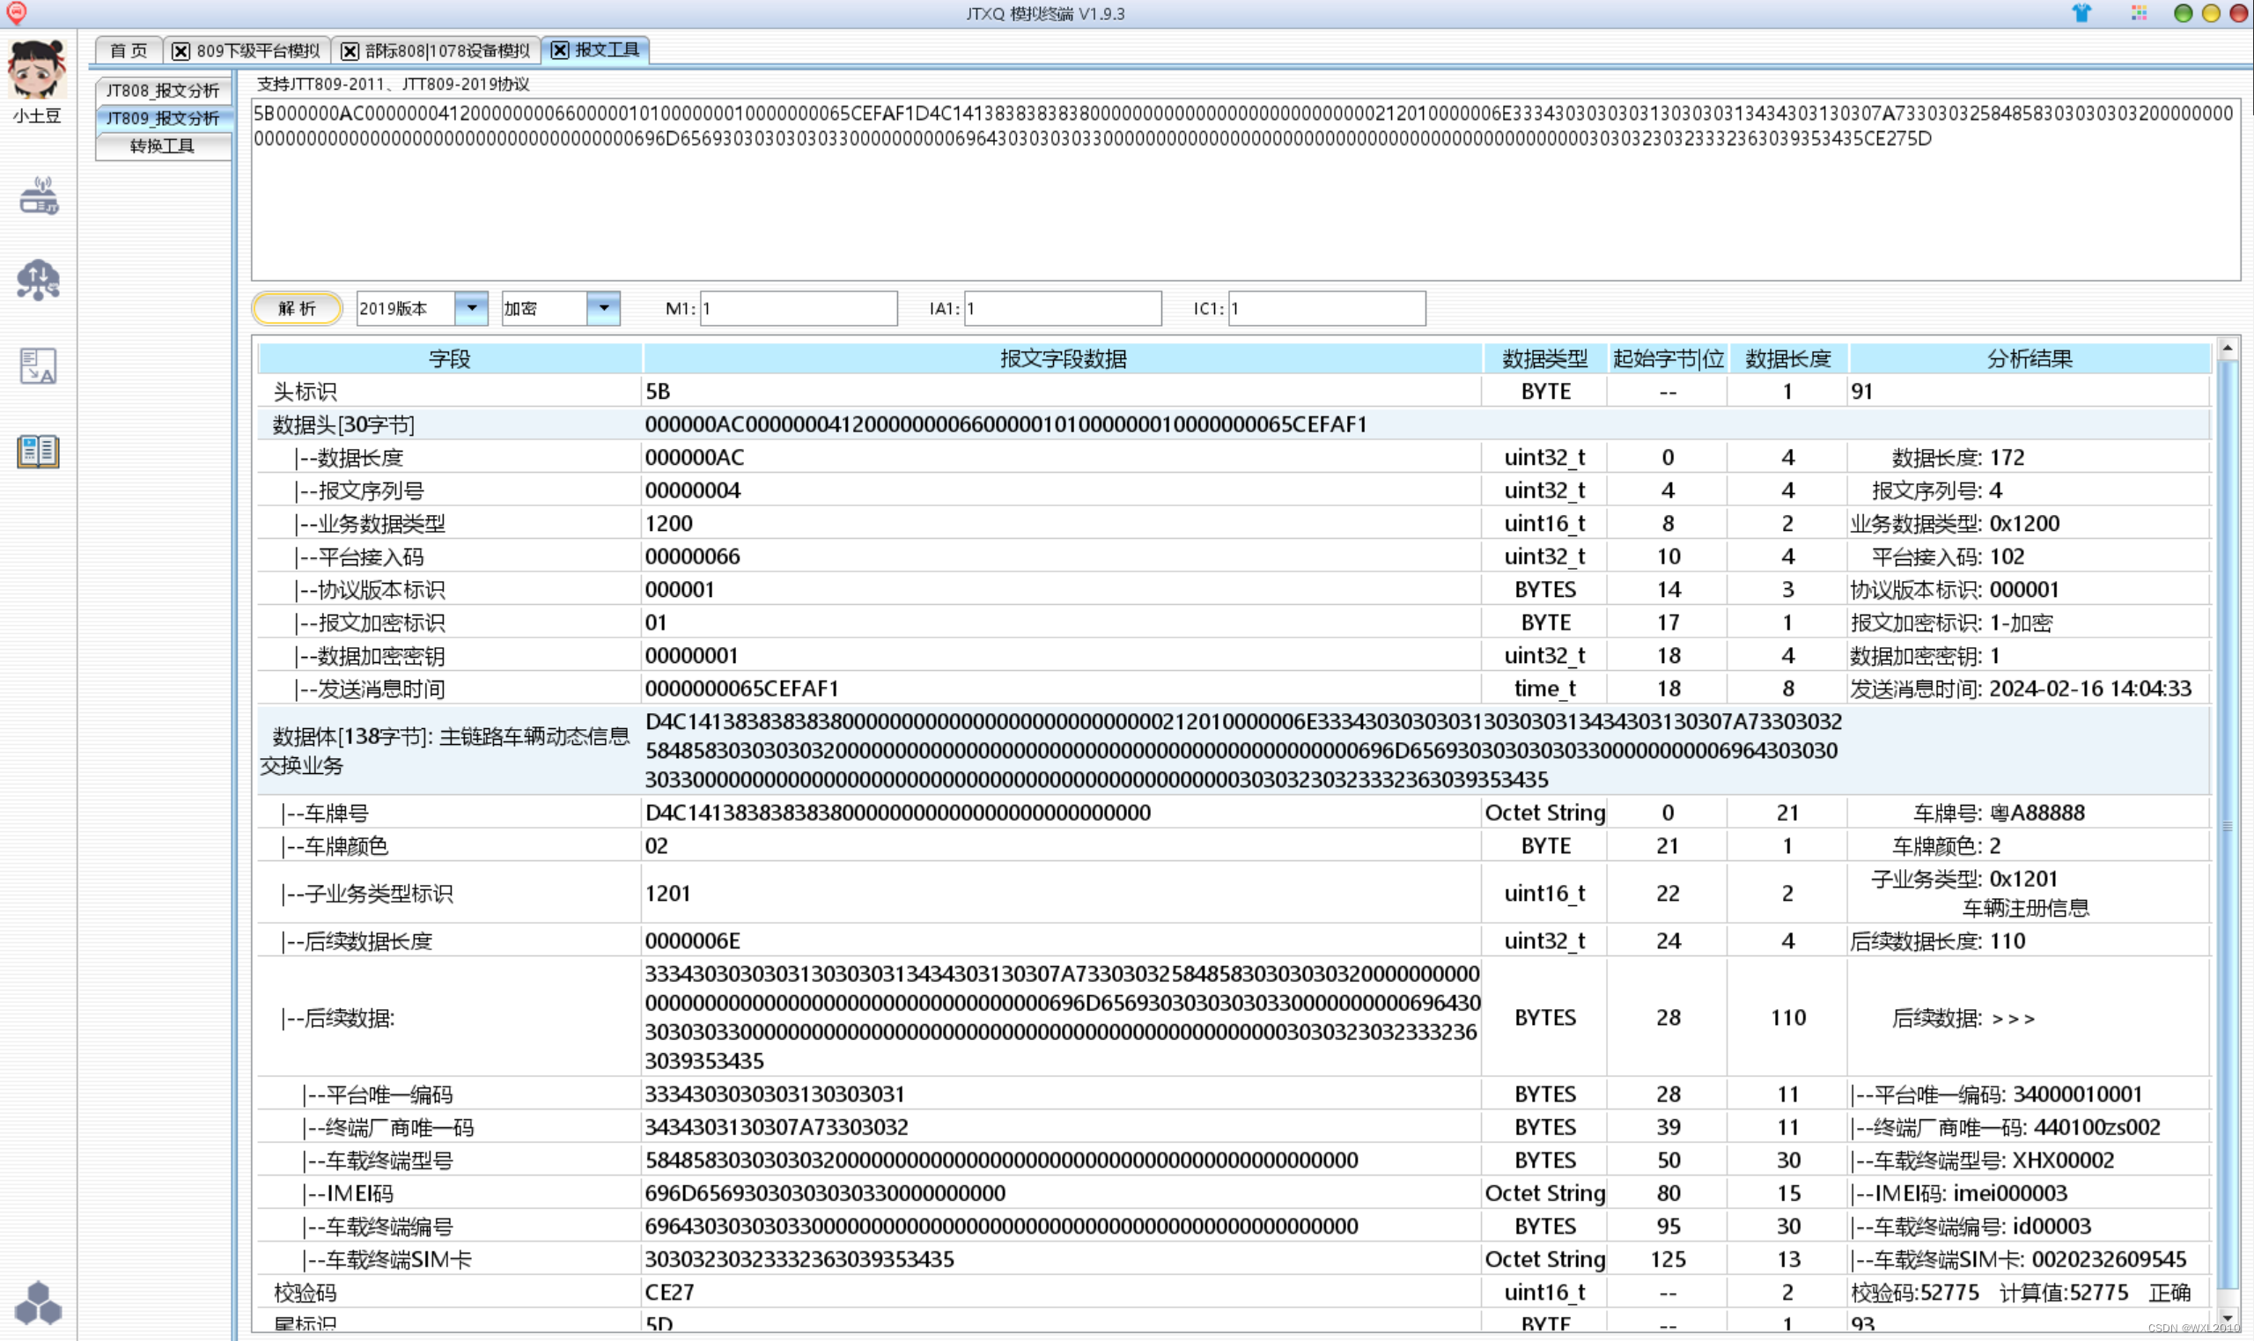This screenshot has height=1341, width=2254.
Task: Open the JT808_报文分析 side tab
Action: click(x=163, y=91)
